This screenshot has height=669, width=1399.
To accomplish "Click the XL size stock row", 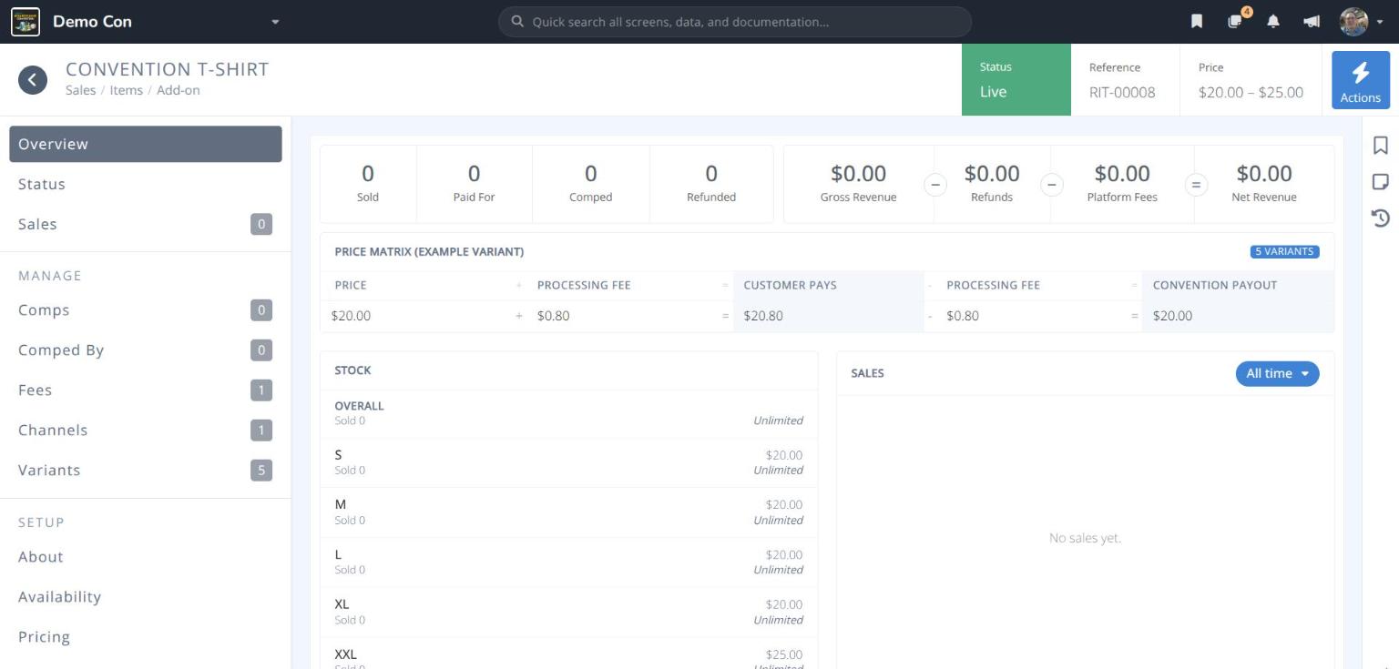I will pos(569,613).
